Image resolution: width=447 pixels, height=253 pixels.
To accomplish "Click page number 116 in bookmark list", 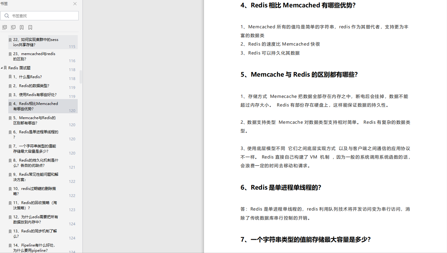I will [x=72, y=61].
